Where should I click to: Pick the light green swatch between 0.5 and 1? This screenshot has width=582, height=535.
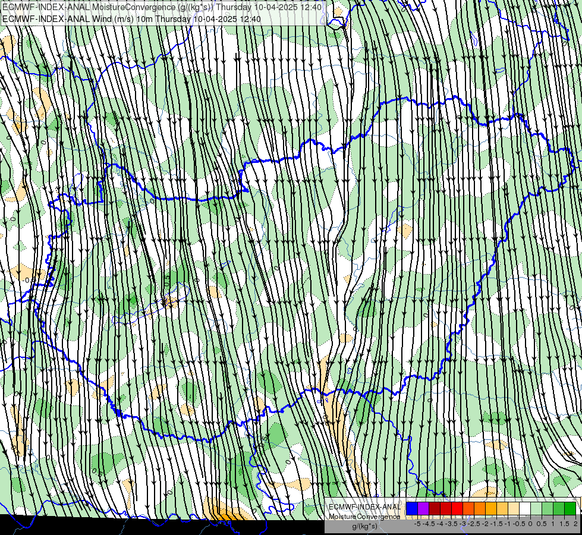pyautogui.click(x=548, y=509)
